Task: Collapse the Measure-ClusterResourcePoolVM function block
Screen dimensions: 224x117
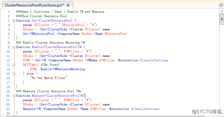Action: [x=14, y=96]
